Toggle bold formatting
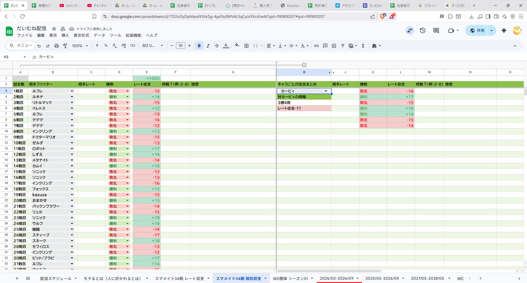 [x=199, y=46]
